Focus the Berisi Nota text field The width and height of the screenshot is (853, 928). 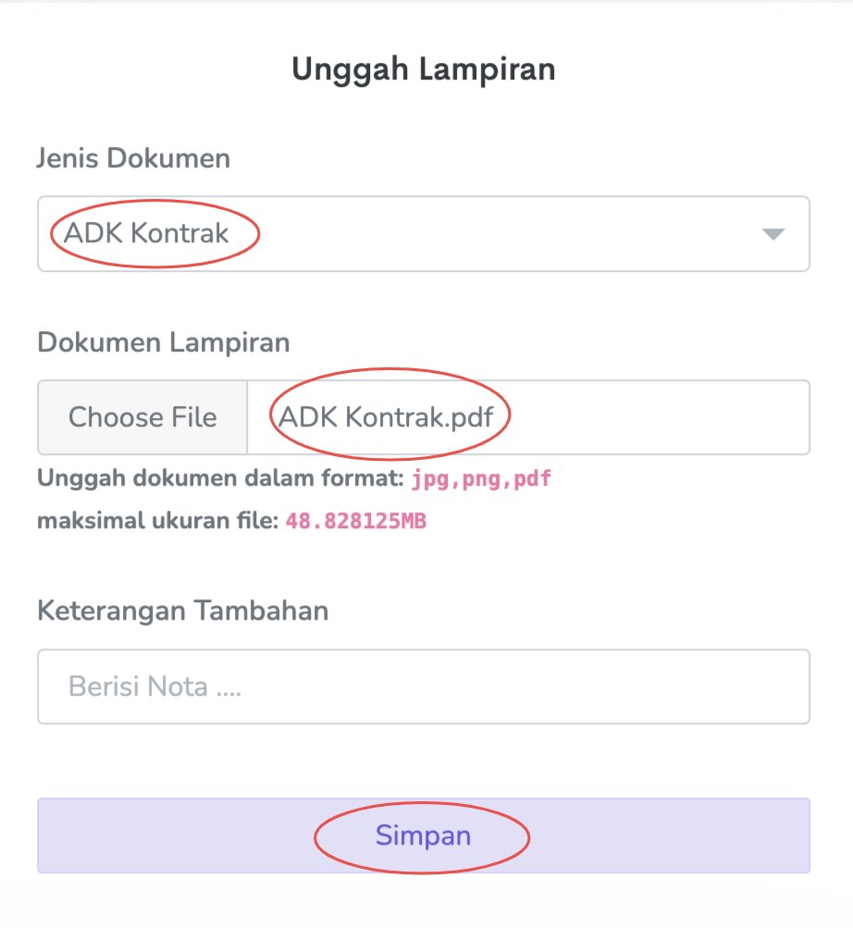coord(423,687)
